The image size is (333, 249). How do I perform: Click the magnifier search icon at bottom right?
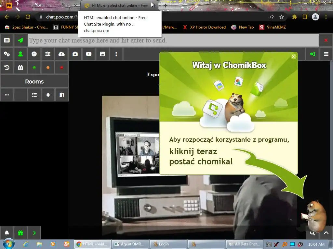pos(312,233)
